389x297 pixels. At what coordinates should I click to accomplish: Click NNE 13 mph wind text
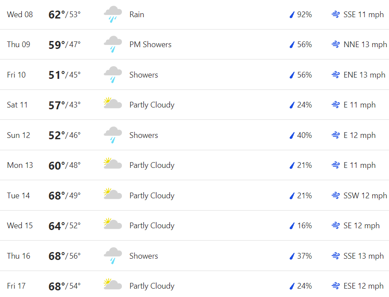(365, 45)
